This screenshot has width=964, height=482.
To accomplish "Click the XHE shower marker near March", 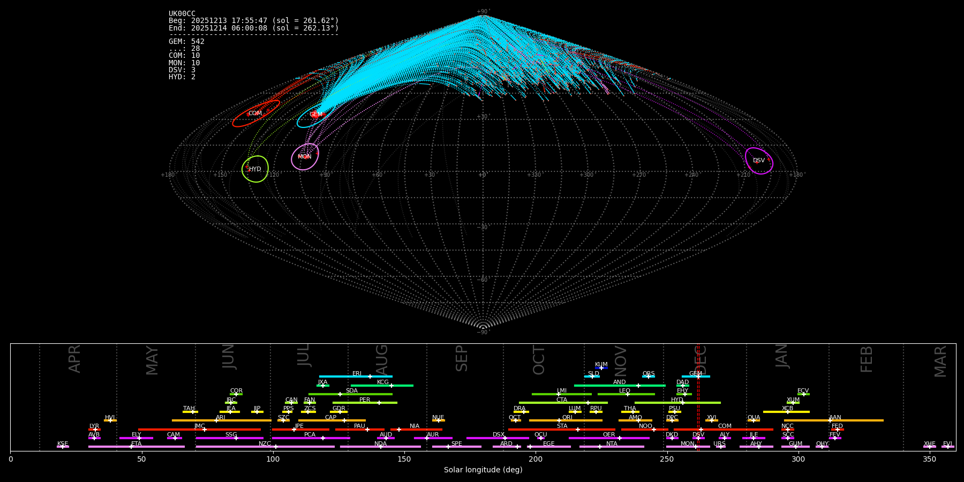I will tap(929, 447).
